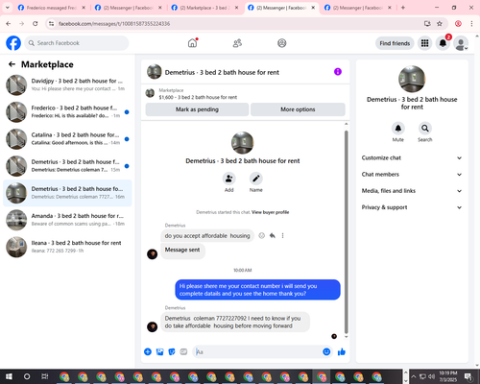Open Task View on taskbar
Screen dimensions: 480x384
coord(45,376)
